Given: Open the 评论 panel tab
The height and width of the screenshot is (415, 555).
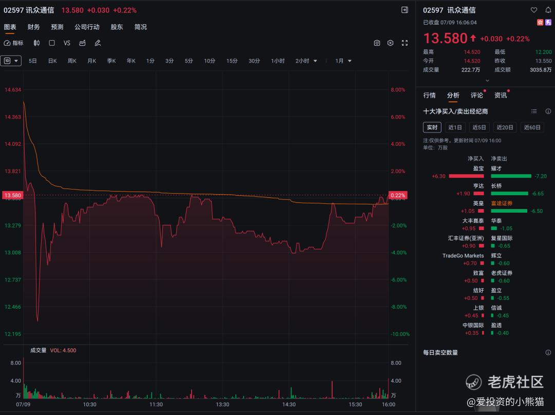Looking at the screenshot, I should [x=477, y=95].
